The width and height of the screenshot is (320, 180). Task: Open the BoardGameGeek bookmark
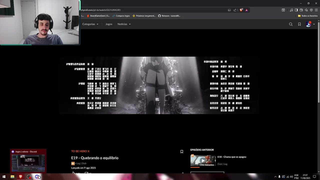click(98, 16)
